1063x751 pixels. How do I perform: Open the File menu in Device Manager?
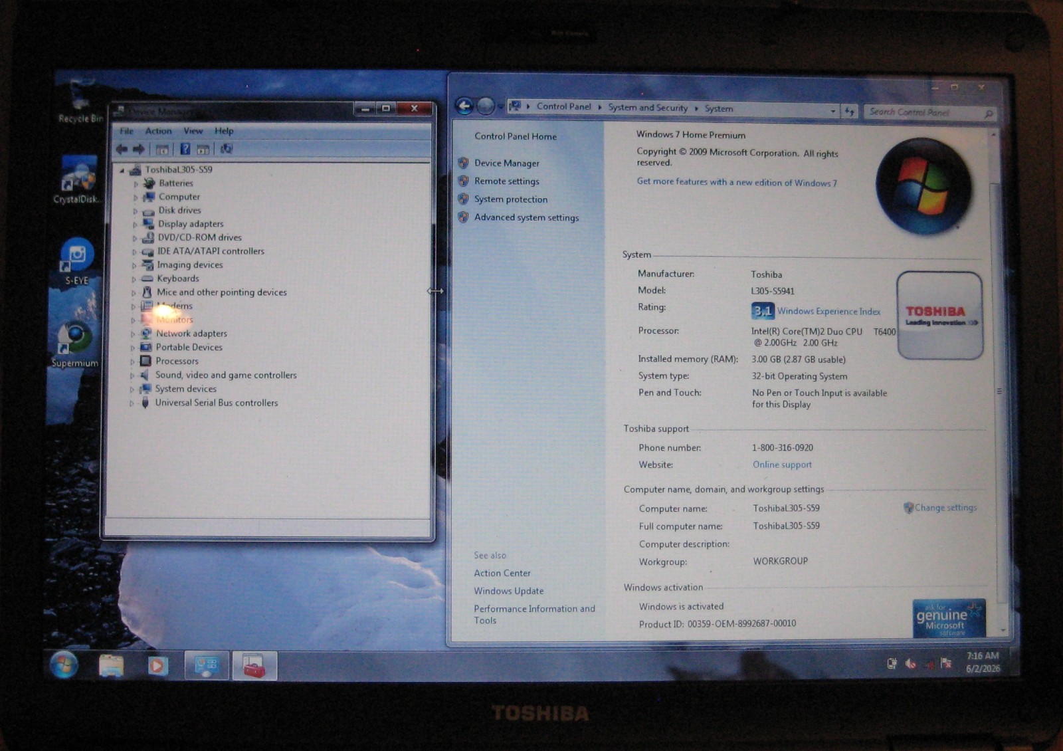point(126,131)
